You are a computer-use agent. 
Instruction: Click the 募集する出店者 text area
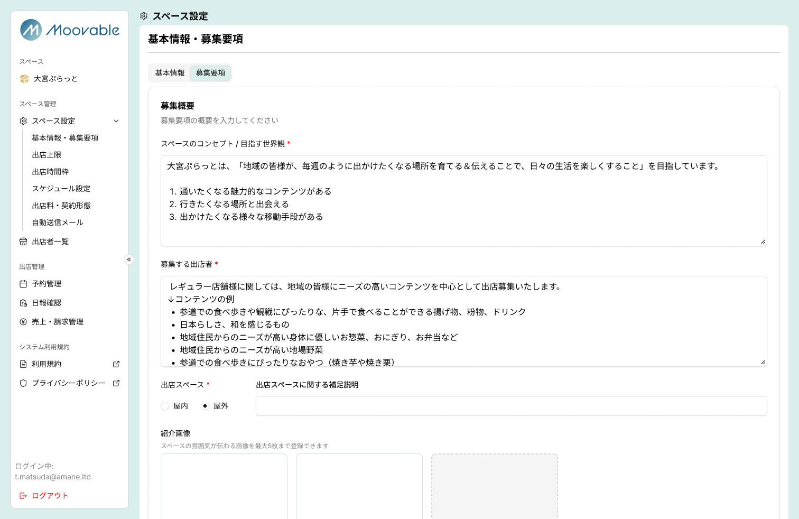pyautogui.click(x=463, y=321)
